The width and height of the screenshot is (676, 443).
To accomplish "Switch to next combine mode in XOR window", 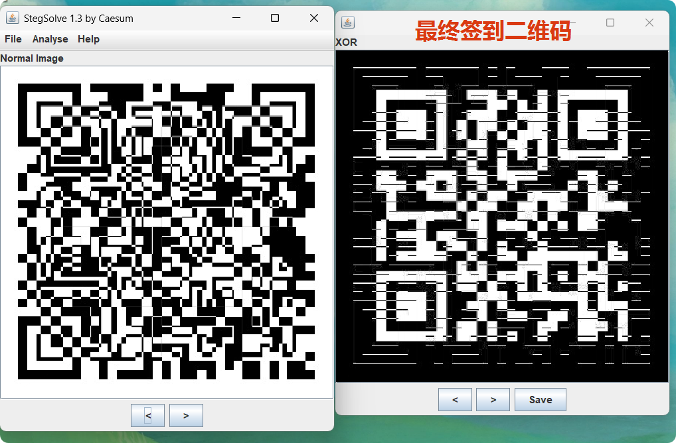I will click(493, 399).
